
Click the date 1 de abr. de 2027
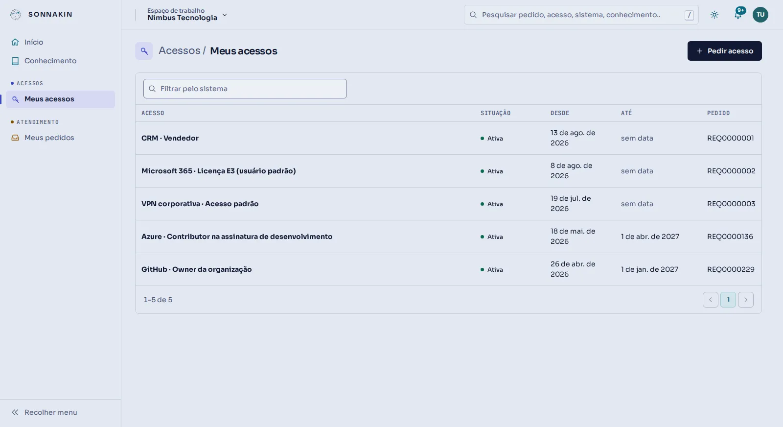[650, 237]
